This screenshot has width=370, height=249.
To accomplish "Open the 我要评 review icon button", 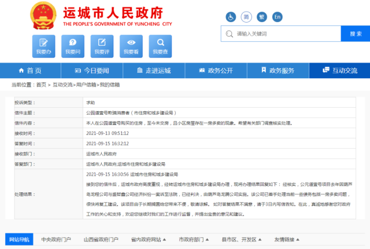I will coord(102,46).
